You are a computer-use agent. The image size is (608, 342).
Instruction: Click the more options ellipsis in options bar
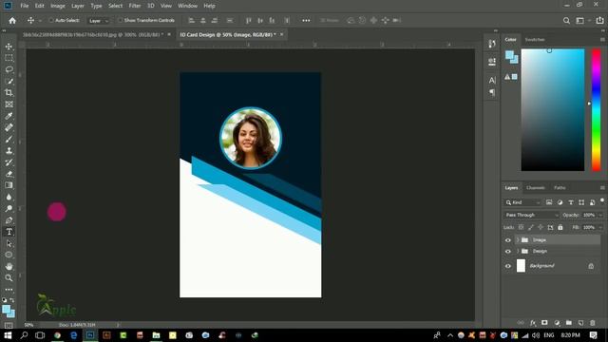pos(306,21)
